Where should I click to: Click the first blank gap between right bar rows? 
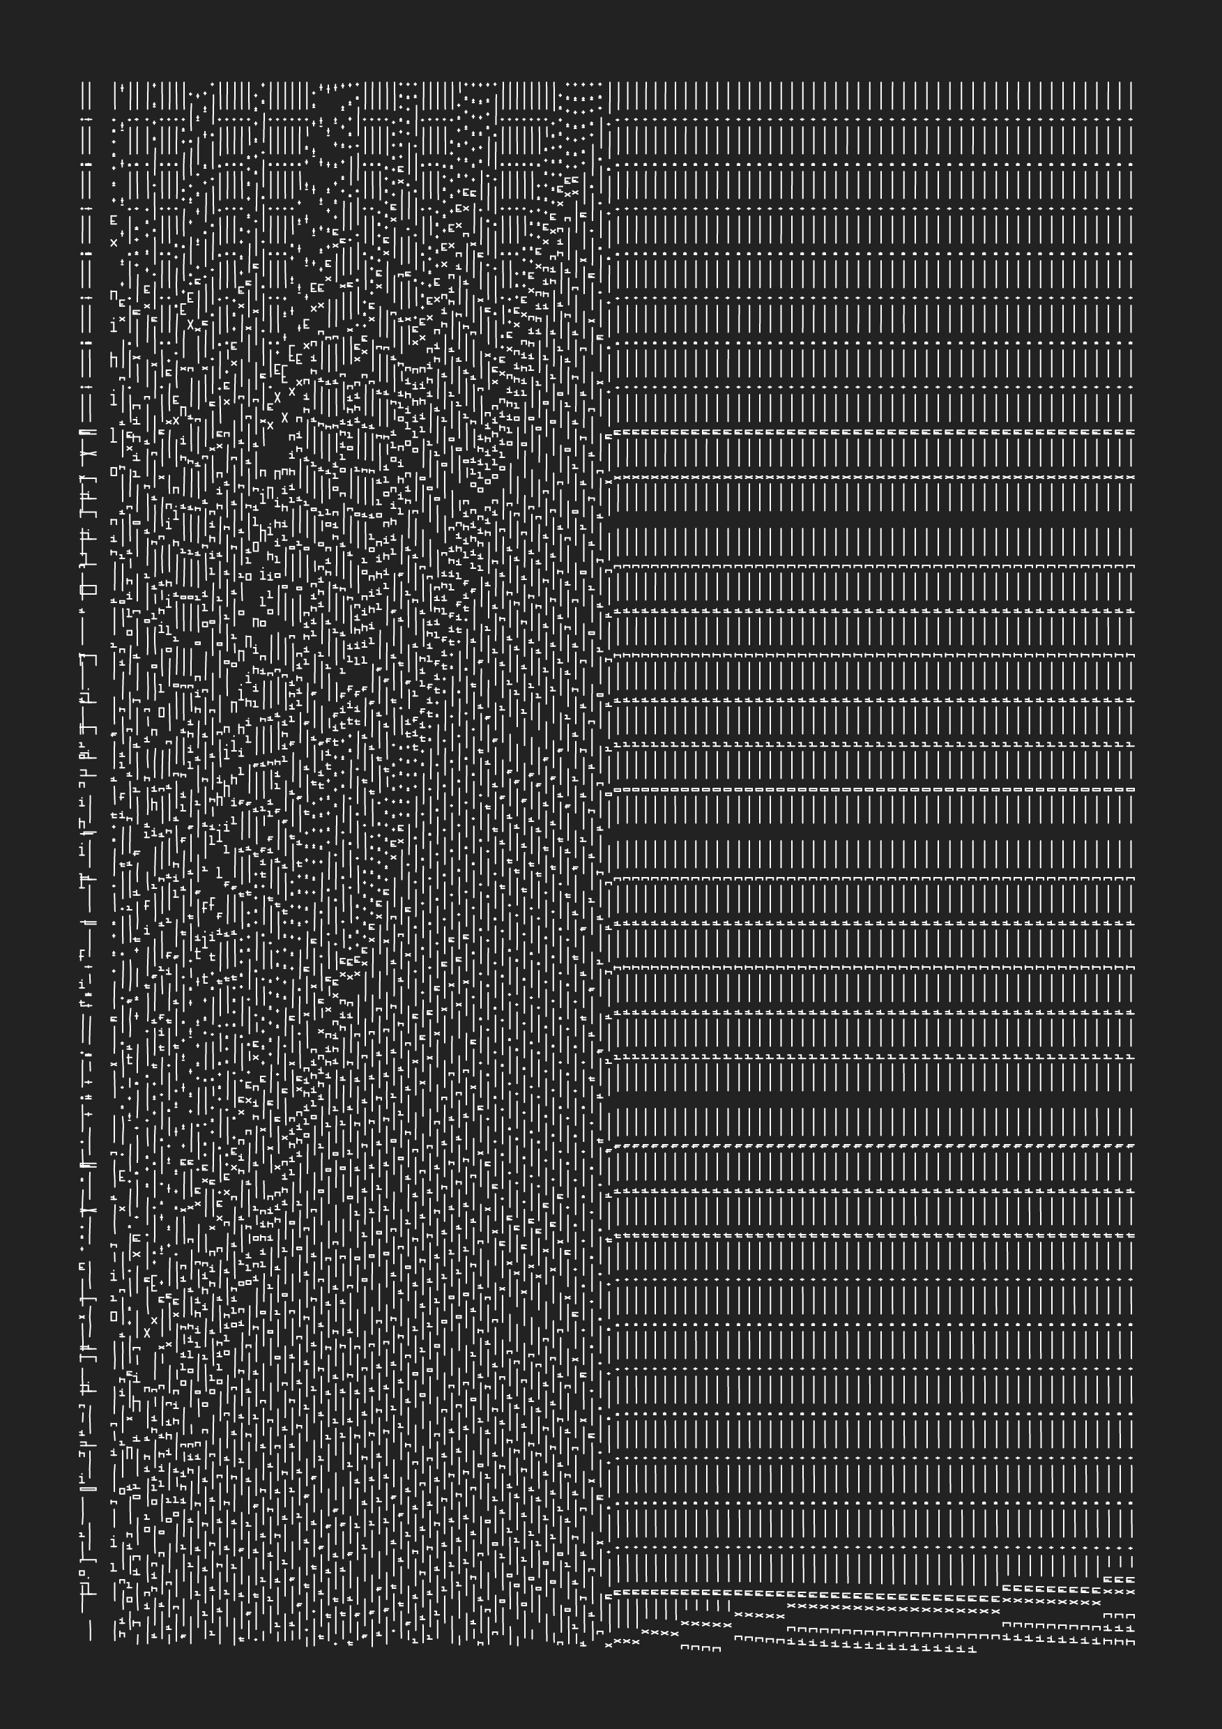point(873,521)
